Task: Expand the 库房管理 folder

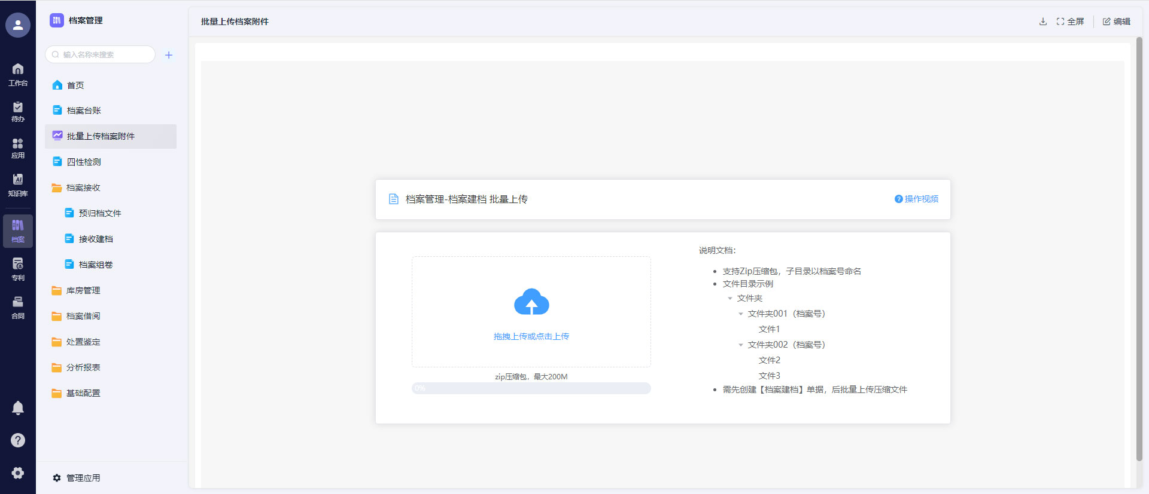Action: coord(83,290)
